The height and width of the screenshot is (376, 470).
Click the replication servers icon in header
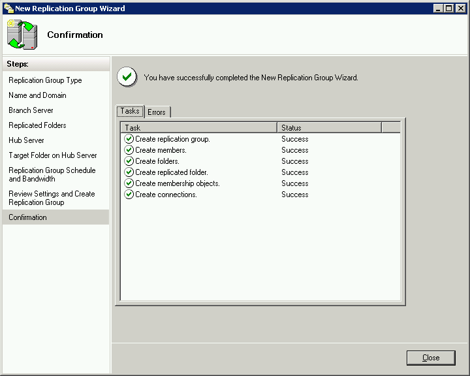tap(23, 35)
